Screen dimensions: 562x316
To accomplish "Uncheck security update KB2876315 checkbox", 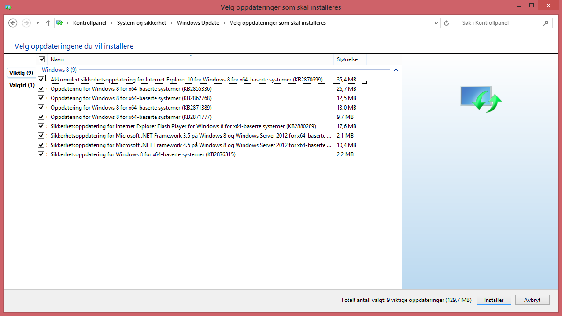I will [x=41, y=154].
